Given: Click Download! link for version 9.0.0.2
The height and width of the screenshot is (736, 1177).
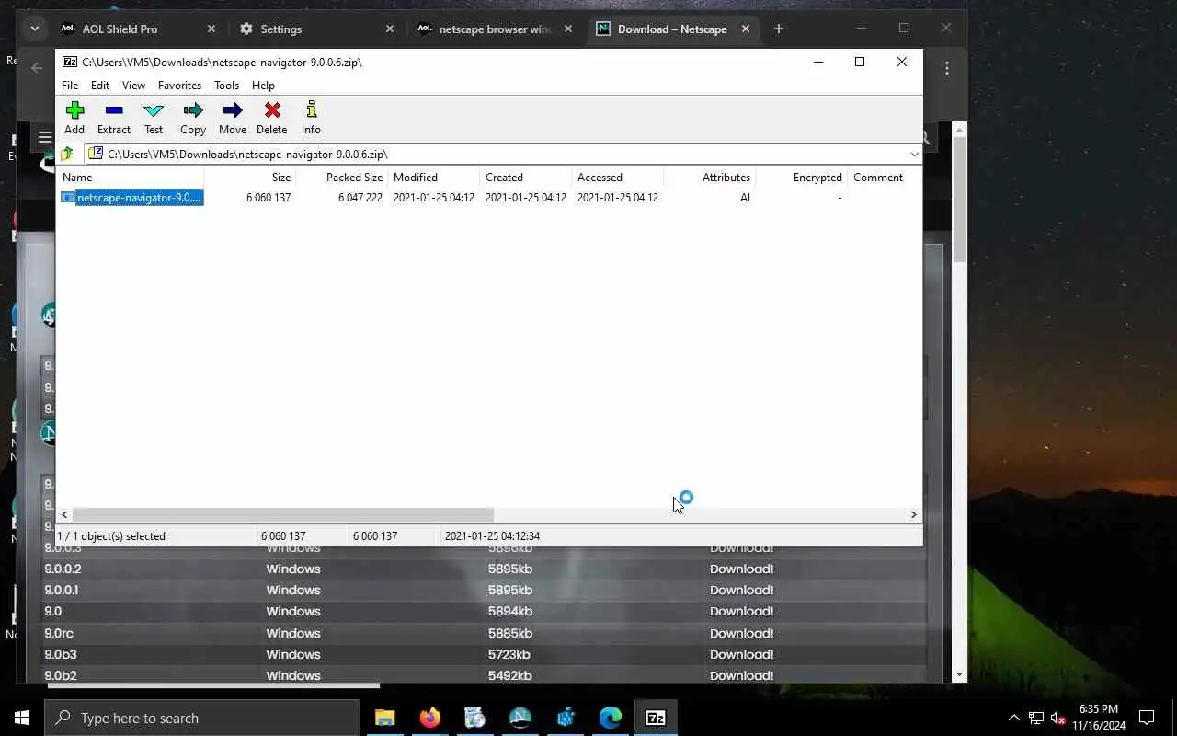Looking at the screenshot, I should click(741, 569).
